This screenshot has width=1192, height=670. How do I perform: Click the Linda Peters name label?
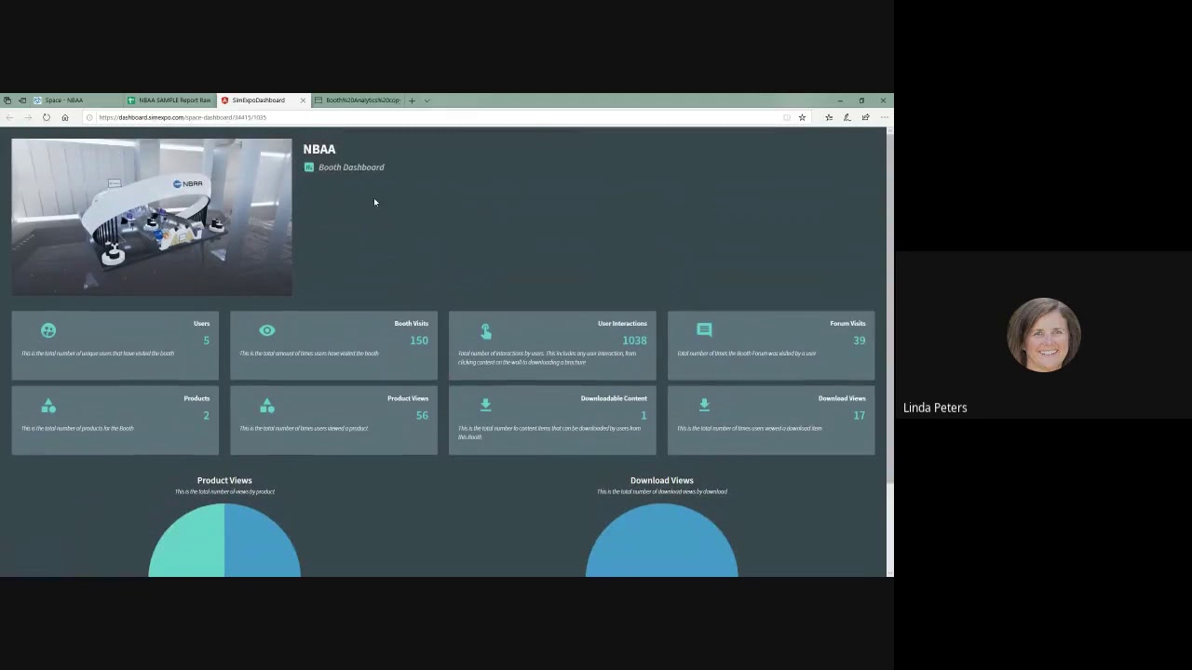click(x=935, y=408)
